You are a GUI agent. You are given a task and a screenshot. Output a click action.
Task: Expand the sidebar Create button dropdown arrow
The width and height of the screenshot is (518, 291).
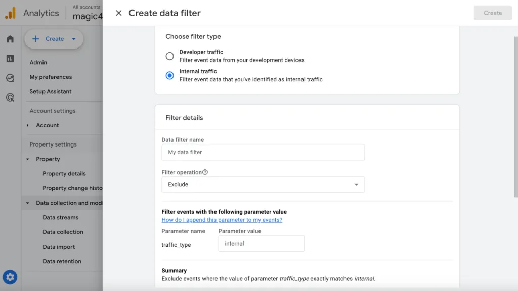point(74,39)
